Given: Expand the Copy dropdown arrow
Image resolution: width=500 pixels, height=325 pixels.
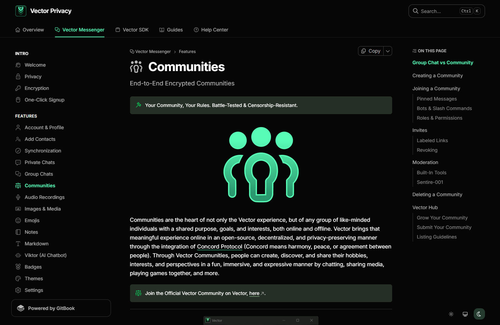Looking at the screenshot, I should click(x=388, y=51).
